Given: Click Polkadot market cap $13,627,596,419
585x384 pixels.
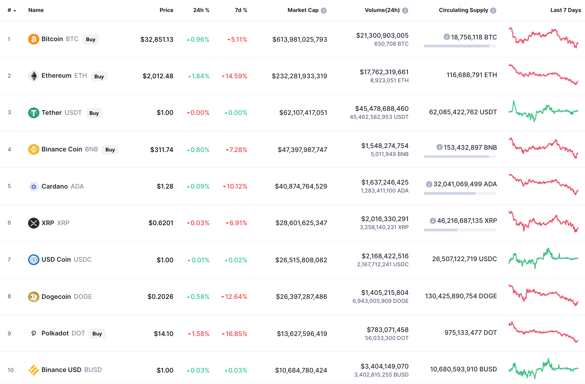Looking at the screenshot, I should (x=302, y=334).
